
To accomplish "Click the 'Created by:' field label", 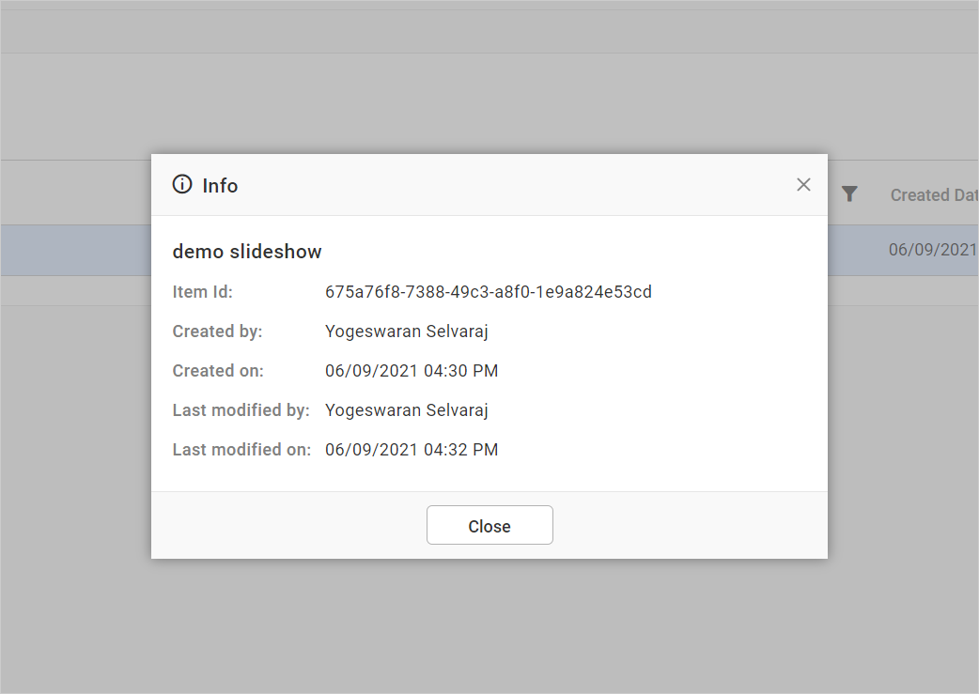I will 217,331.
